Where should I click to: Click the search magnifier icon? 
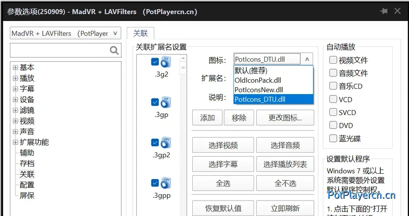[x=114, y=50]
